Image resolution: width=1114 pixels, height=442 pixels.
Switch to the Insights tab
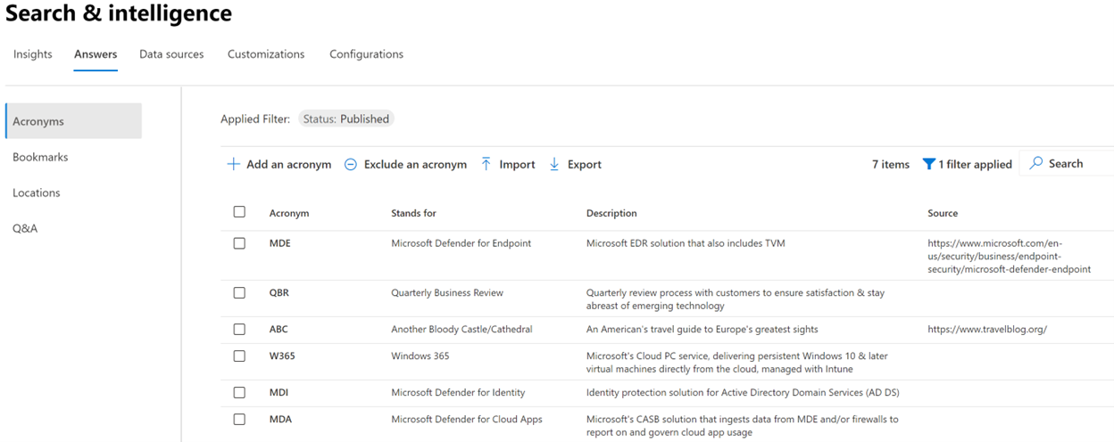[x=33, y=54]
